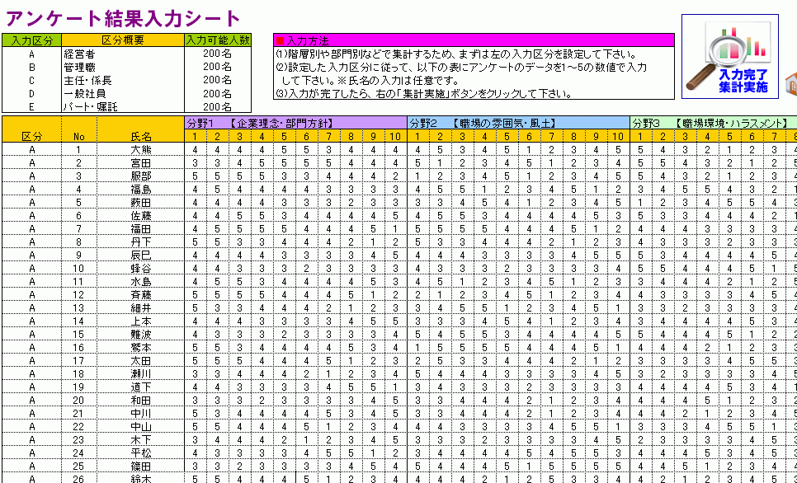Select the 氏名 column header
This screenshot has height=483, width=797.
point(141,136)
